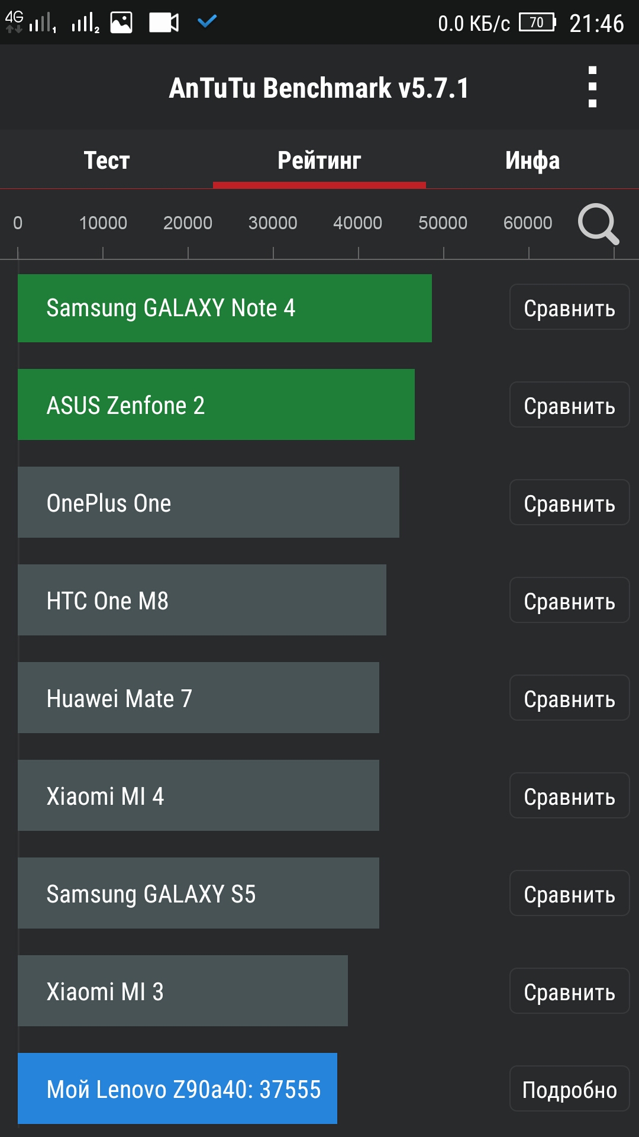Open the three-dot overflow menu
Screen dimensions: 639x1137
592,87
